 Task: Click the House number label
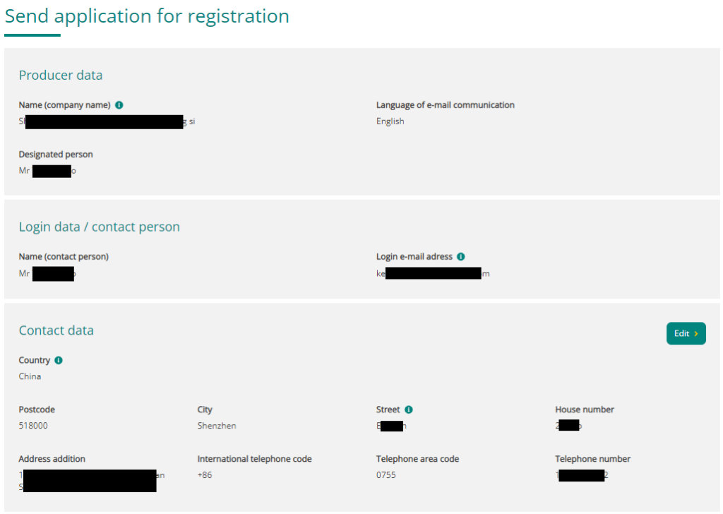(x=584, y=410)
